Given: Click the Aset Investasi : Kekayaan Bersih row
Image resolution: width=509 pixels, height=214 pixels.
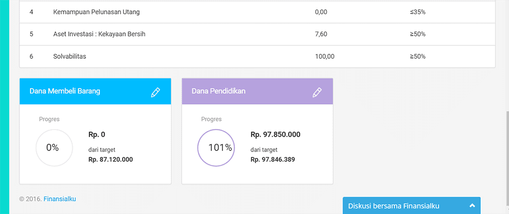Looking at the screenshot, I should 102,34.
